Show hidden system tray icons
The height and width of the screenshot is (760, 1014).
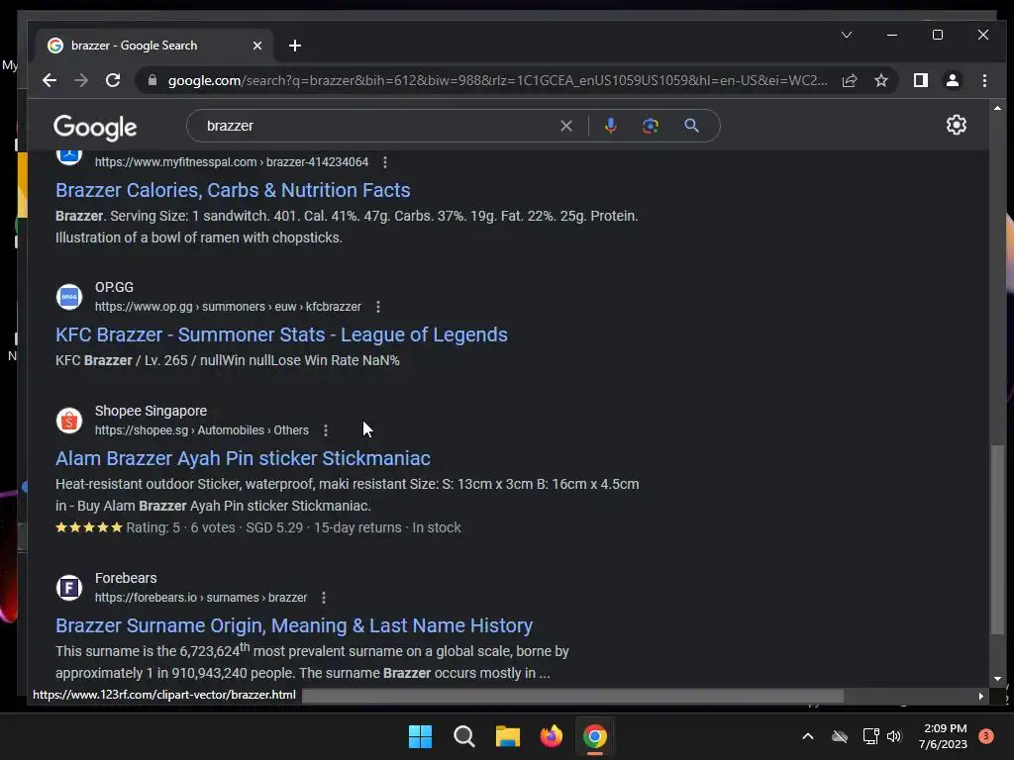(808, 736)
